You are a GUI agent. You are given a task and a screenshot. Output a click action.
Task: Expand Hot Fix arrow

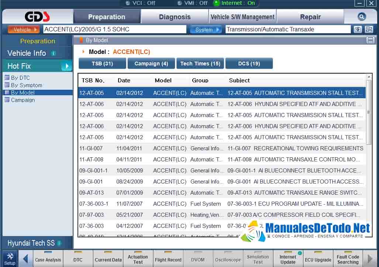click(x=67, y=66)
